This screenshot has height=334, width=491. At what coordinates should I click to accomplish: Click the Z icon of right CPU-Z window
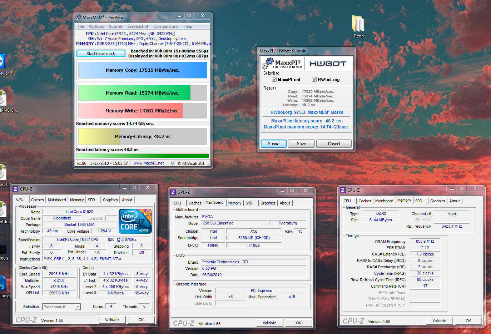pos(343,190)
